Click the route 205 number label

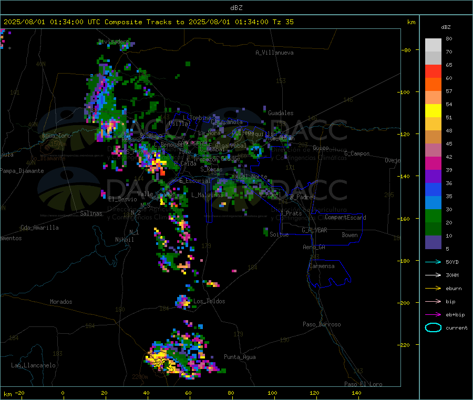[x=389, y=195]
